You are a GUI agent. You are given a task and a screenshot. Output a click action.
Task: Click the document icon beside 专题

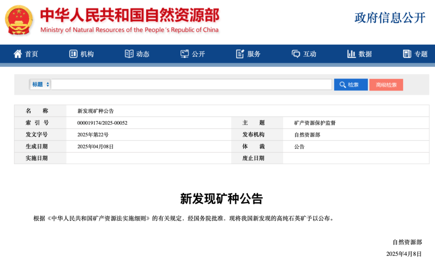point(407,54)
